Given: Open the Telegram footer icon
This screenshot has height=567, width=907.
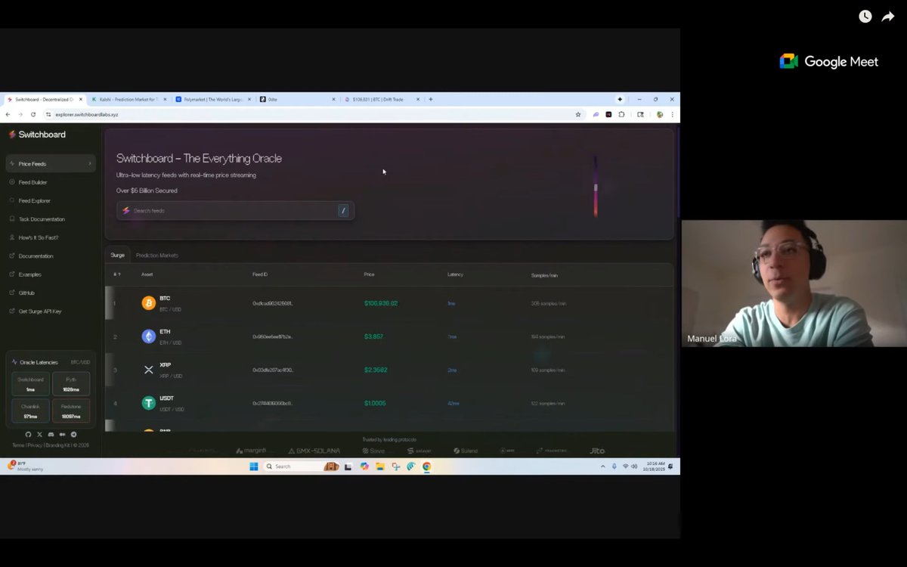Looking at the screenshot, I should (x=73, y=435).
